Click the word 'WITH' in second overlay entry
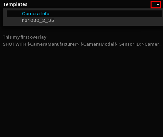Screen dimensions: 163x137 coord(21,44)
